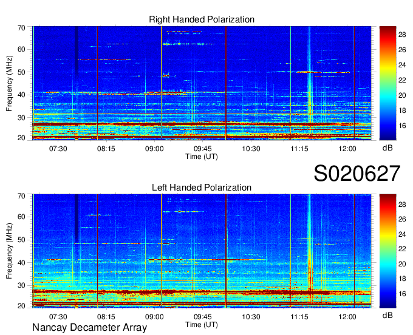Click the 60 frequency tick of left-handed plot
This screenshot has height=335, width=413.
[21, 217]
